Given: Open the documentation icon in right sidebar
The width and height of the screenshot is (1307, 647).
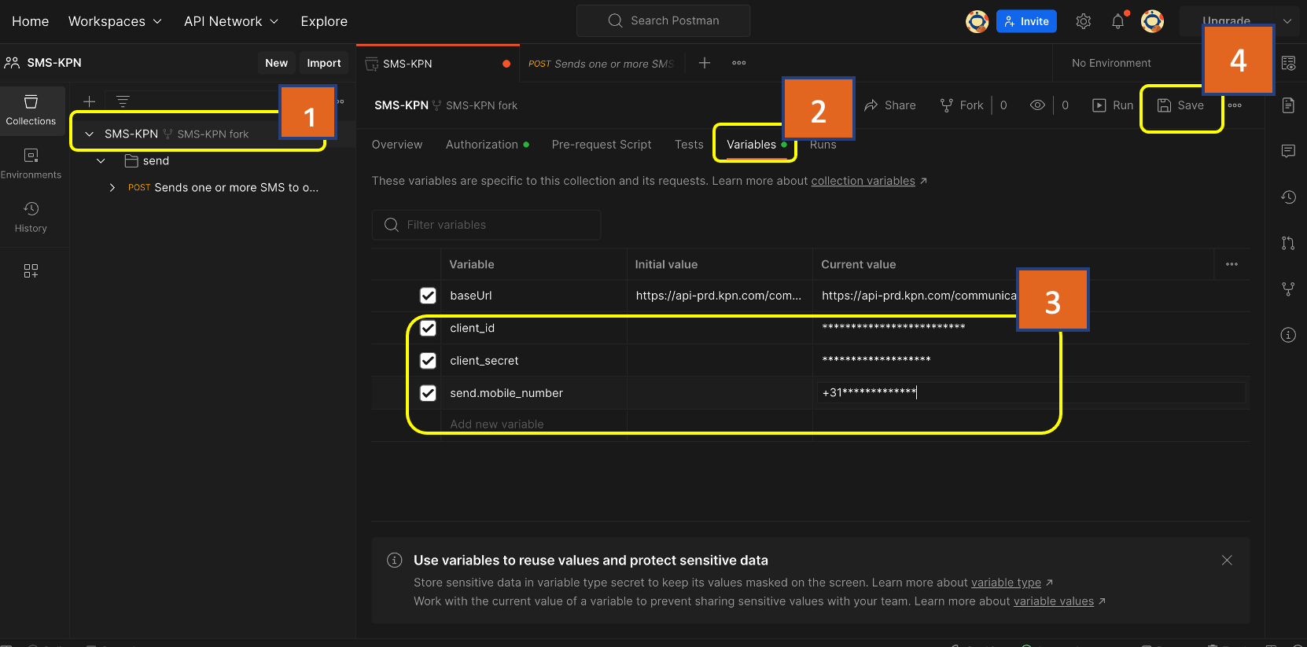Looking at the screenshot, I should point(1288,105).
